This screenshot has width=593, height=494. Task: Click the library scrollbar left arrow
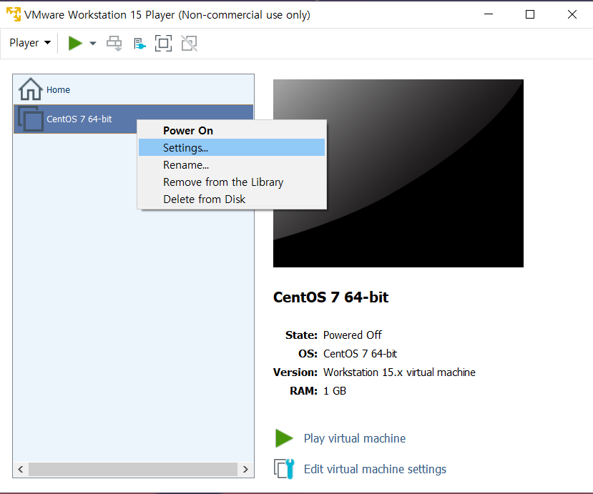(21, 470)
